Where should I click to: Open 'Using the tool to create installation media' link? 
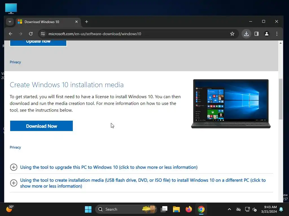pyautogui.click(x=143, y=183)
